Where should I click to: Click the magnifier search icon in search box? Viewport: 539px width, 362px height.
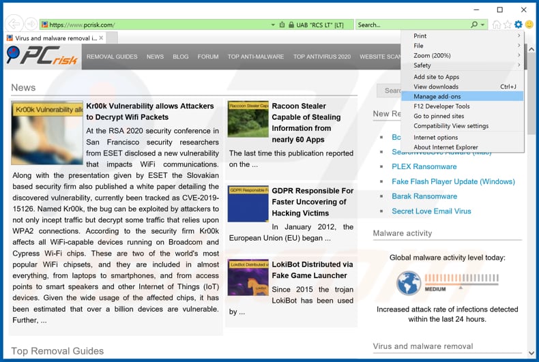(x=474, y=25)
